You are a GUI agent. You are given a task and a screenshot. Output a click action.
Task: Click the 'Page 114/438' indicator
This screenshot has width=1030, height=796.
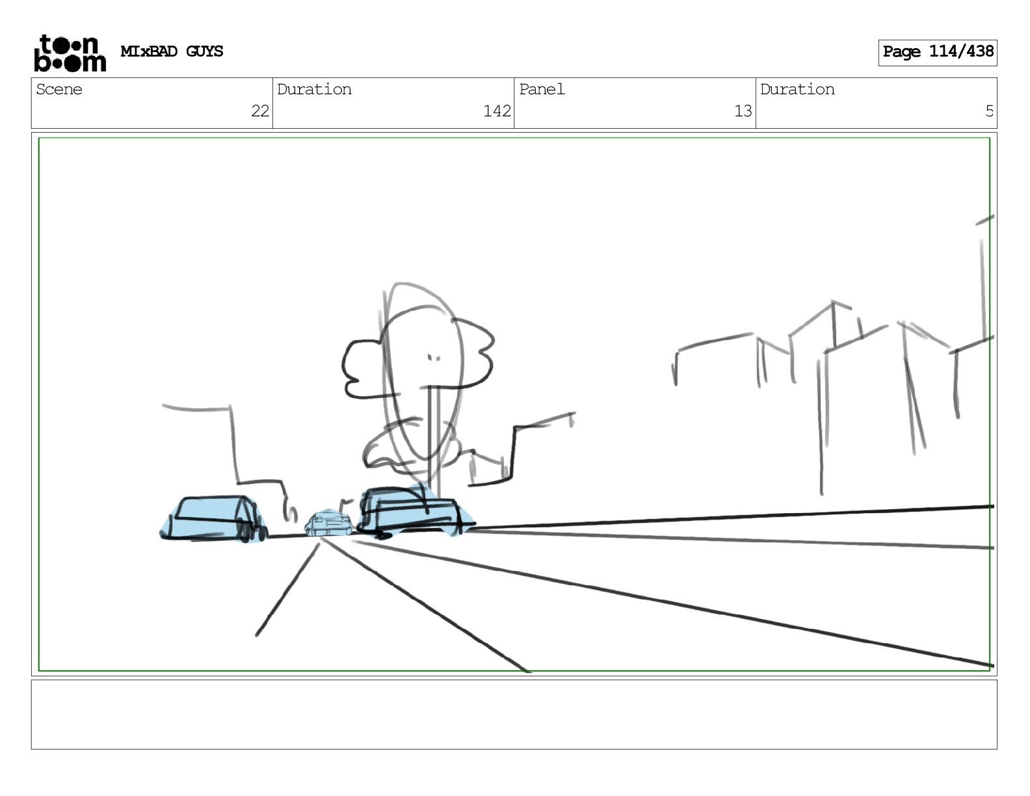[938, 52]
